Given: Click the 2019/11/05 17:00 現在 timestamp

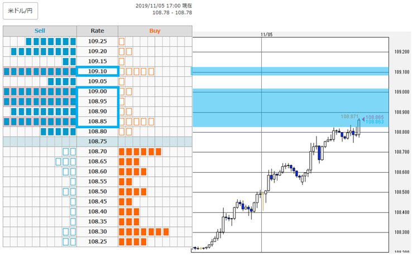Looking at the screenshot, I should 164,6.
